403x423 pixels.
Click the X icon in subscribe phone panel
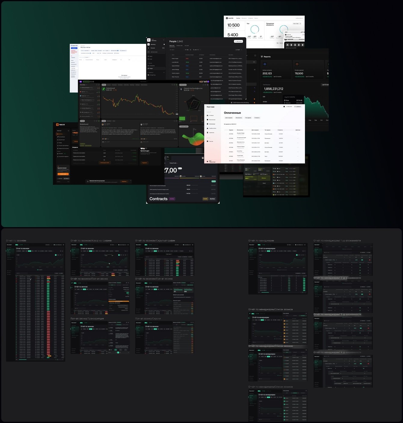287,45
